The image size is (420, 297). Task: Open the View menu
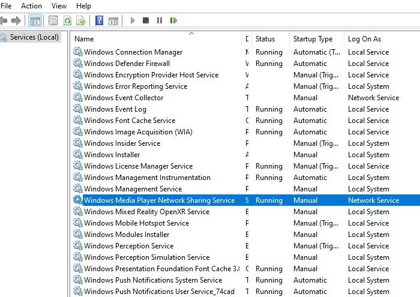[x=59, y=6]
